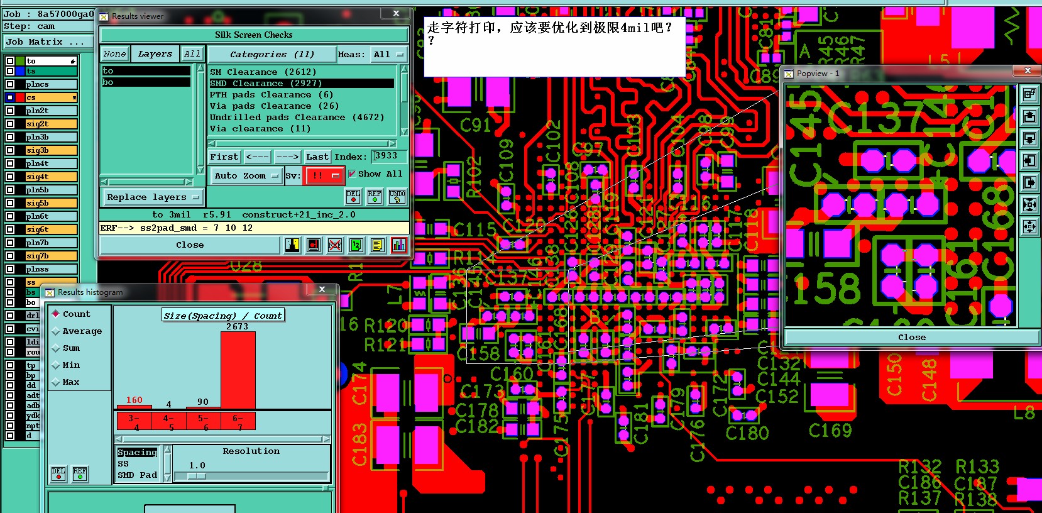Click the UNDO icon in Results viewer
Viewport: 1042px width, 513px height.
pyautogui.click(x=397, y=197)
